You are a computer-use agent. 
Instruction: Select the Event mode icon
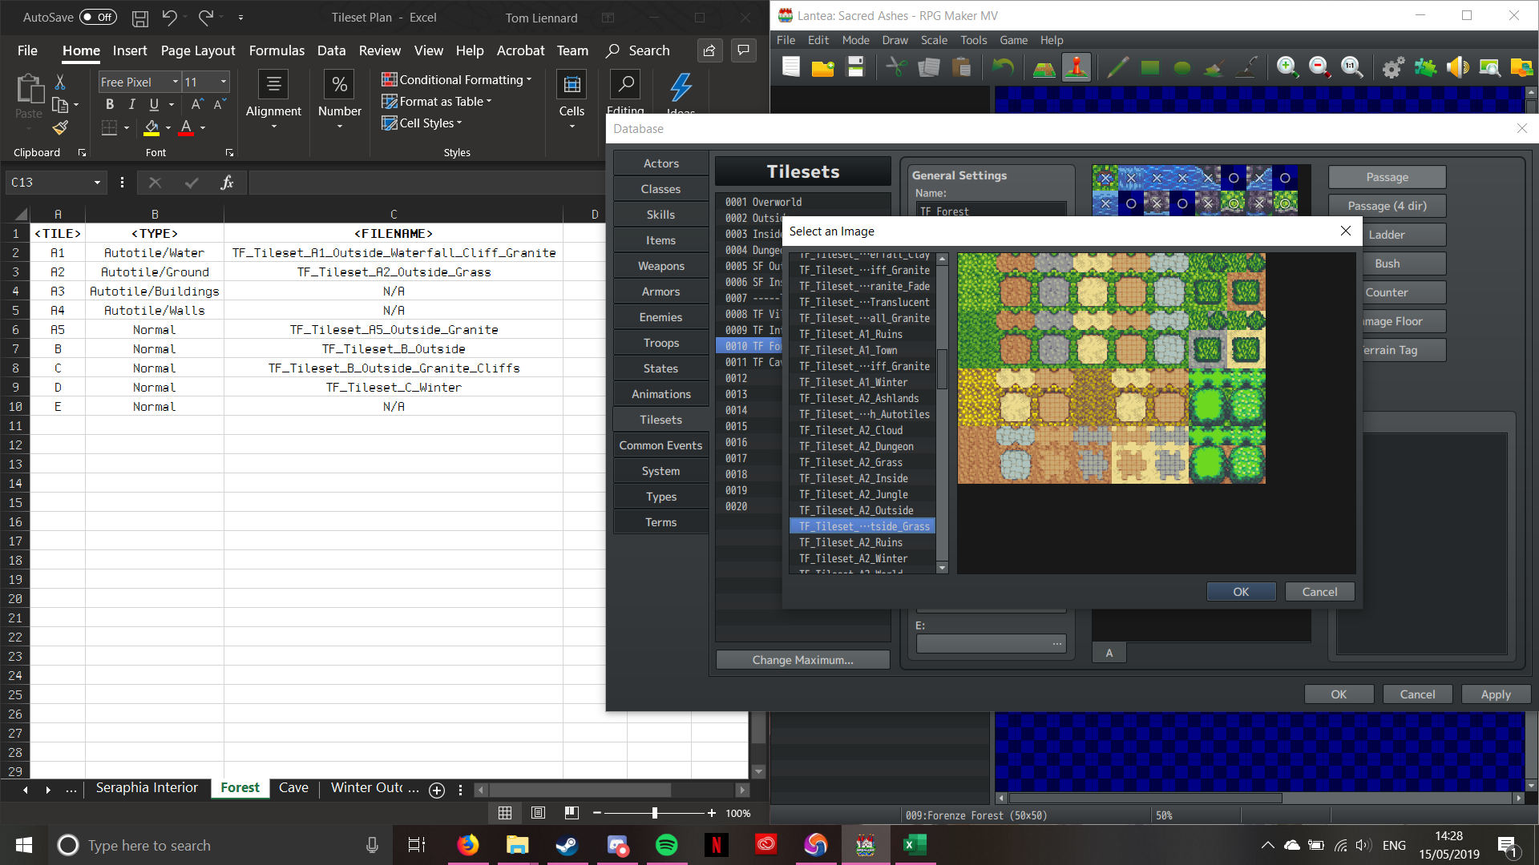coord(1076,68)
